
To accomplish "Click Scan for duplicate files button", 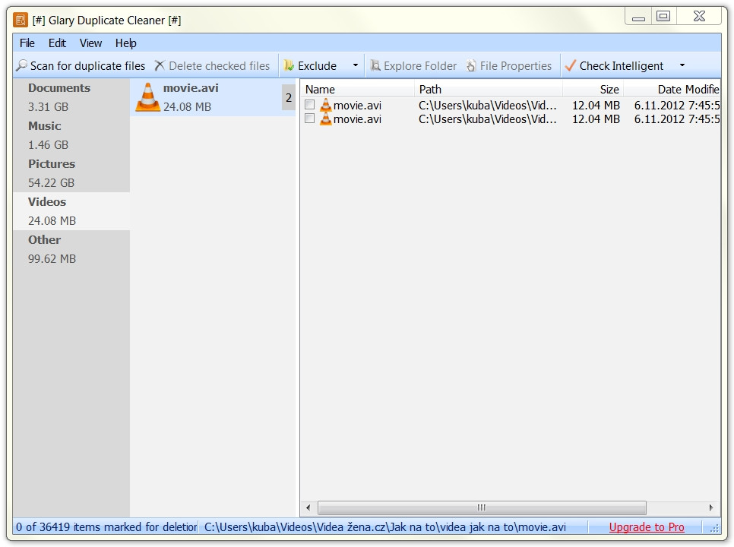I will coord(81,65).
